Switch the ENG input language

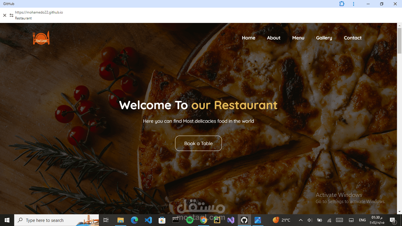click(362, 220)
